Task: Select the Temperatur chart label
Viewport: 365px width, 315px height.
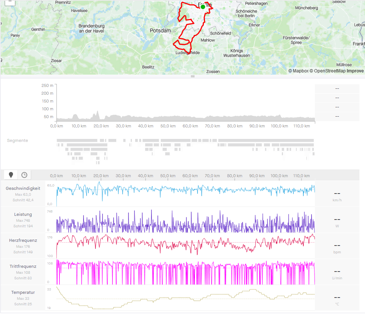Action: (23, 292)
